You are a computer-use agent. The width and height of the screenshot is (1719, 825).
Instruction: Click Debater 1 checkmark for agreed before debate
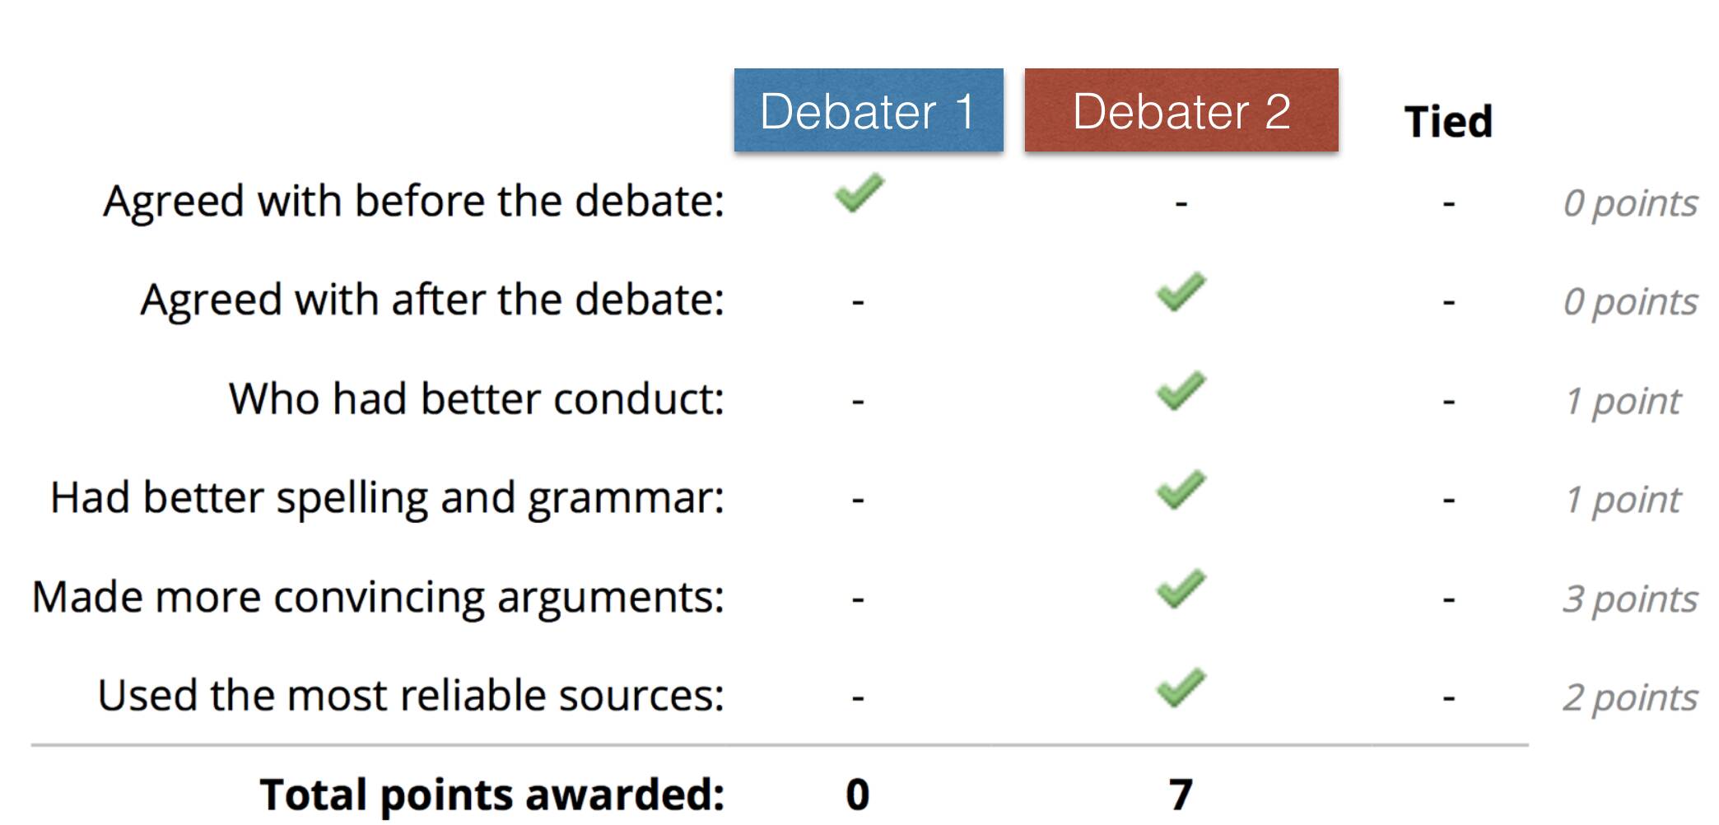click(859, 193)
